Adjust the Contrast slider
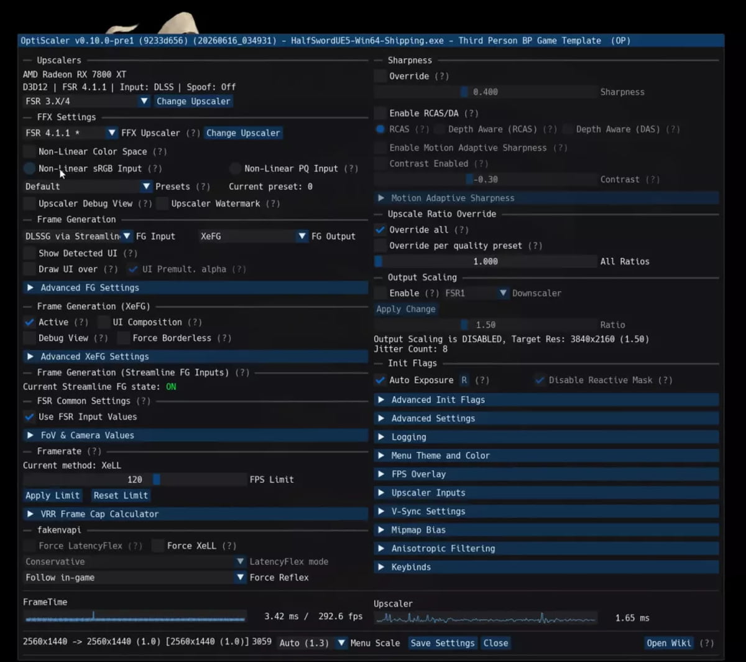Screen dimensions: 746x662 click(x=486, y=179)
